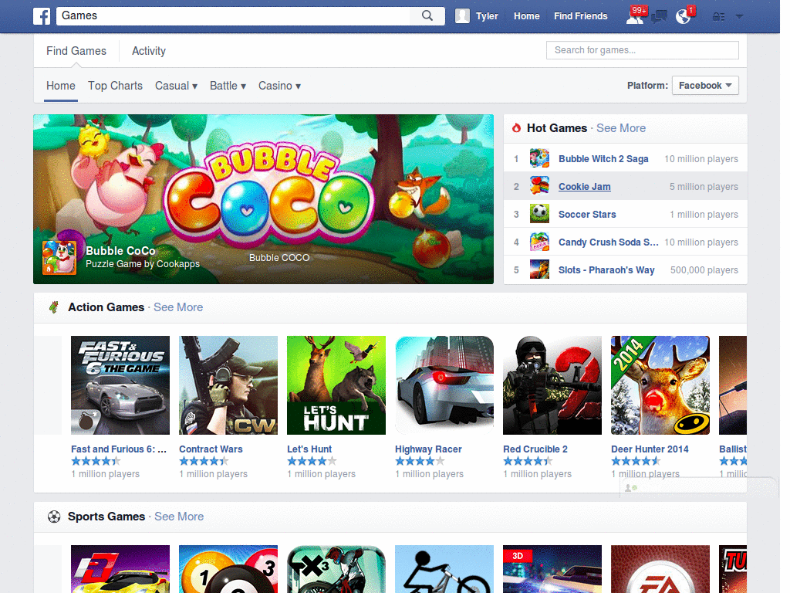This screenshot has height=593, width=790.
Task: Open the messages icon
Action: (659, 17)
